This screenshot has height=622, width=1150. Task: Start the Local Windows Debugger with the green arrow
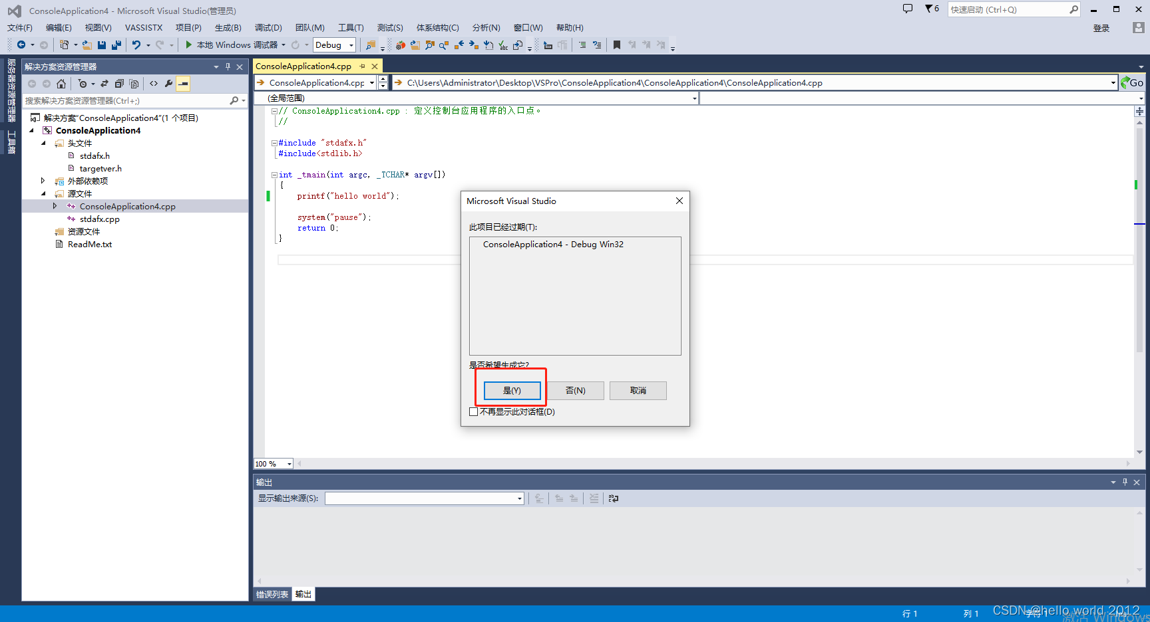[188, 45]
